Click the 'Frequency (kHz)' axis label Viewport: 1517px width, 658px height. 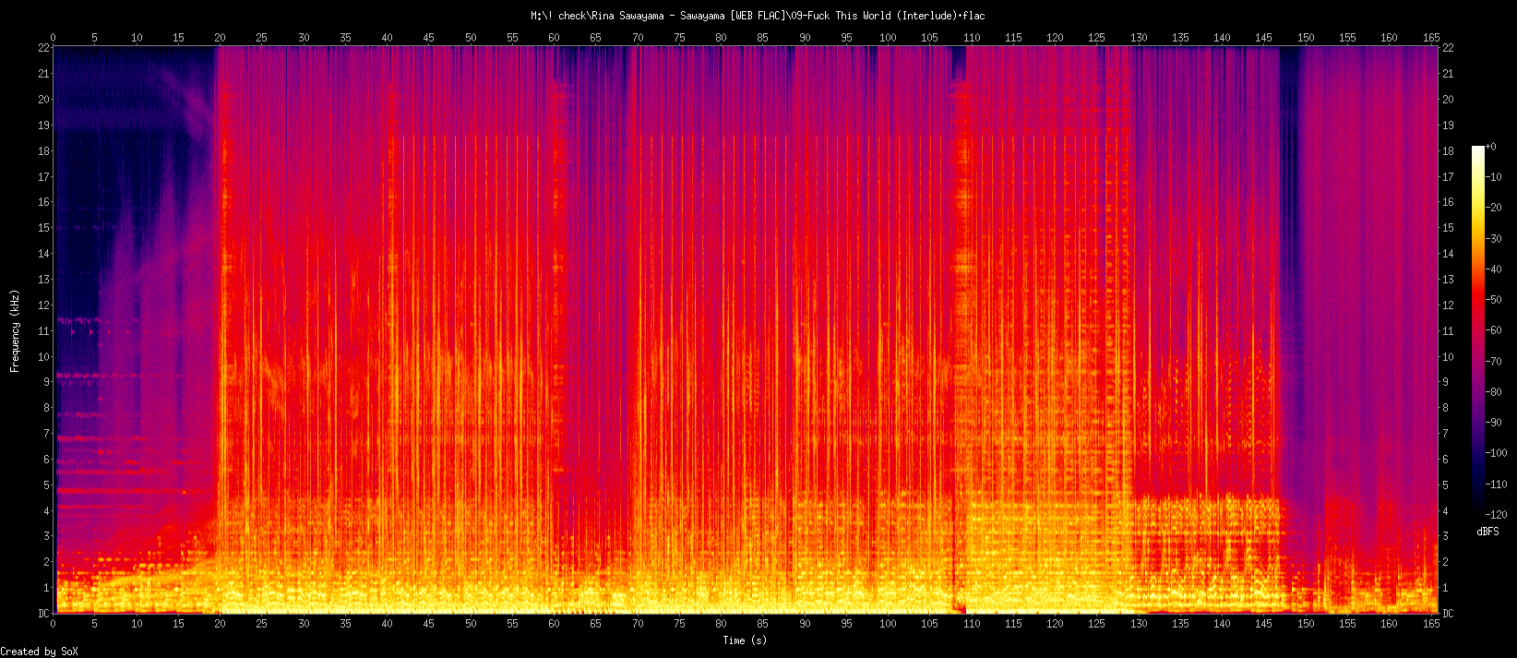(15, 330)
